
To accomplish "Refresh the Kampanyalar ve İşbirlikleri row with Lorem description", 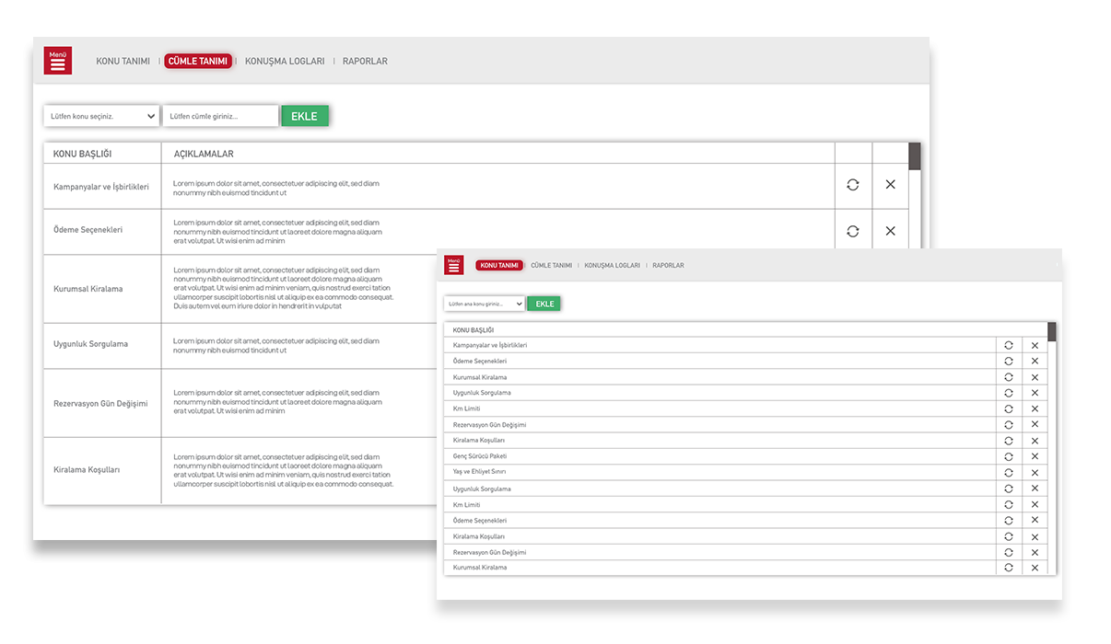I will (852, 185).
